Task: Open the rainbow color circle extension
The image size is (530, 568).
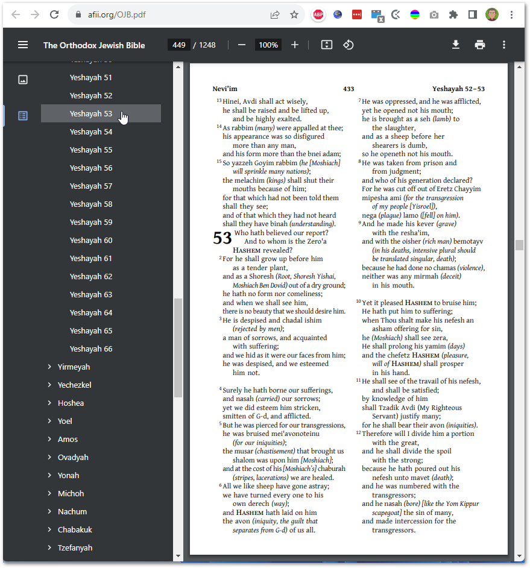Action: 415,14
